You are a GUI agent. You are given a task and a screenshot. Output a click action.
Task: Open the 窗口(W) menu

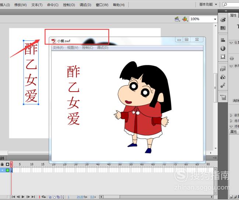(x=102, y=5)
